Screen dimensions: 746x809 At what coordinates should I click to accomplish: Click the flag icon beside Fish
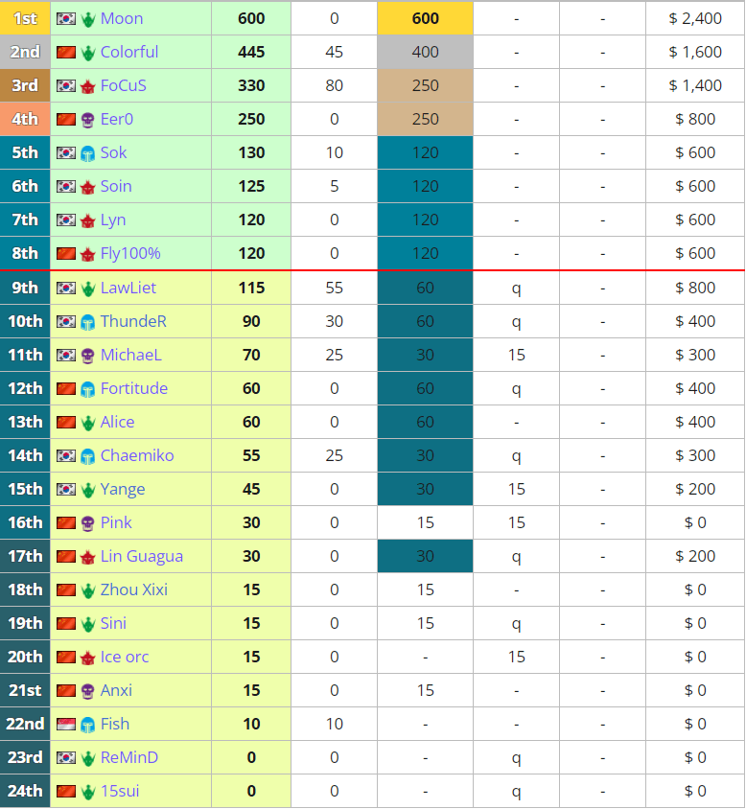66,724
